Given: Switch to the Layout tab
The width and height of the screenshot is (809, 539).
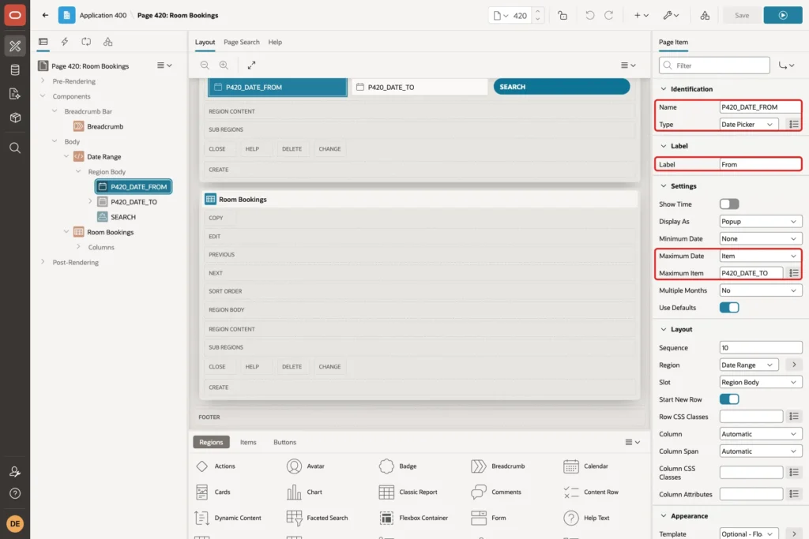Looking at the screenshot, I should pyautogui.click(x=205, y=43).
